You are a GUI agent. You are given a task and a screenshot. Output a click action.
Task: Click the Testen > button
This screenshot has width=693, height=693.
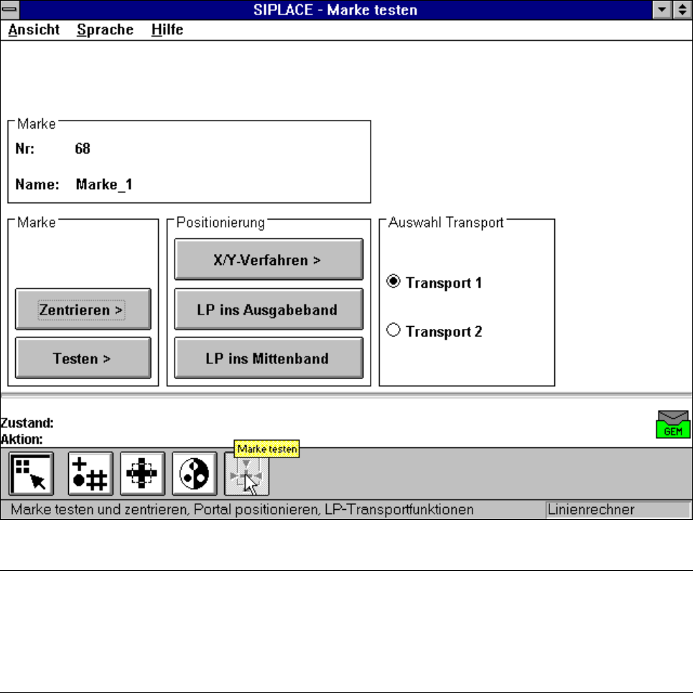(83, 358)
